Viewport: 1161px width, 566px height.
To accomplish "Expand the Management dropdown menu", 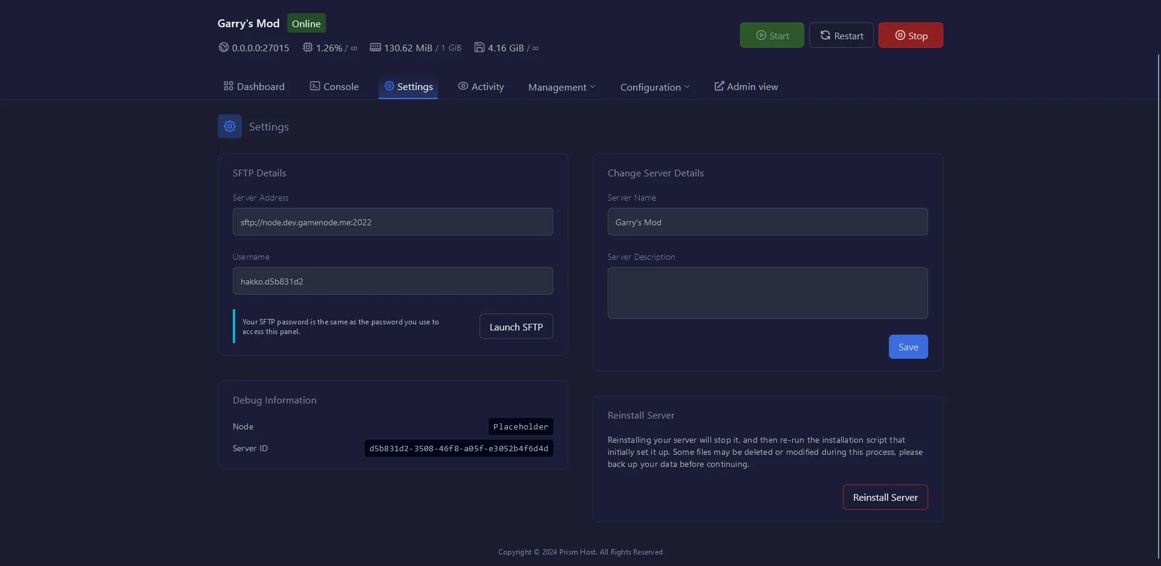I will click(562, 87).
